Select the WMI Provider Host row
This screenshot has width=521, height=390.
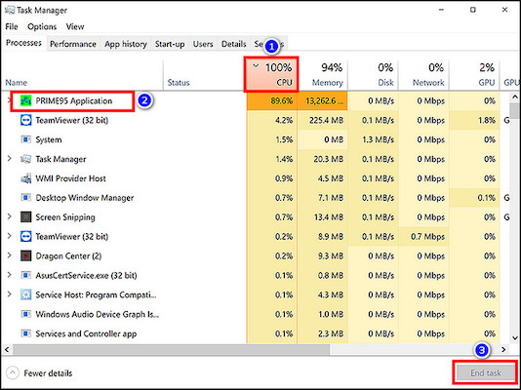coord(250,178)
